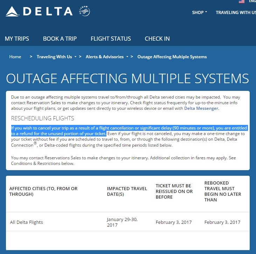Viewport: 256px width, 254px height.
Task: Click the Home breadcrumb link
Action: (x=15, y=57)
